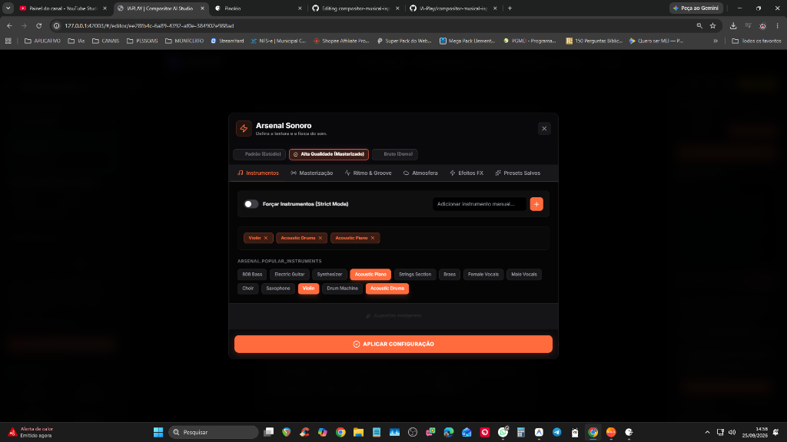The height and width of the screenshot is (442, 787).
Task: Open the browser tab search dropdown
Action: click(x=8, y=8)
